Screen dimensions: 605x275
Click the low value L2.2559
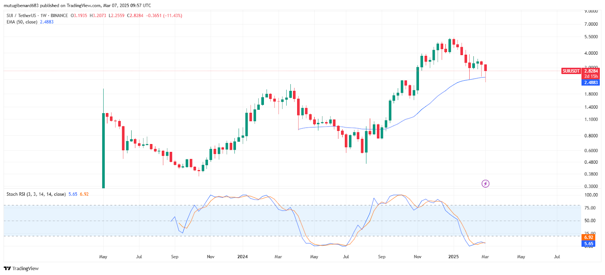pos(116,15)
